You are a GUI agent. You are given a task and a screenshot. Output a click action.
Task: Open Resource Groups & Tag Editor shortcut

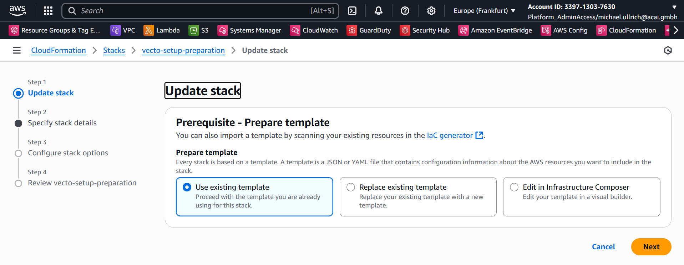[55, 30]
